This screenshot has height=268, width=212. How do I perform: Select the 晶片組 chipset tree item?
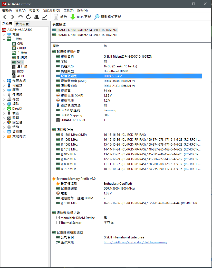tap(22, 67)
